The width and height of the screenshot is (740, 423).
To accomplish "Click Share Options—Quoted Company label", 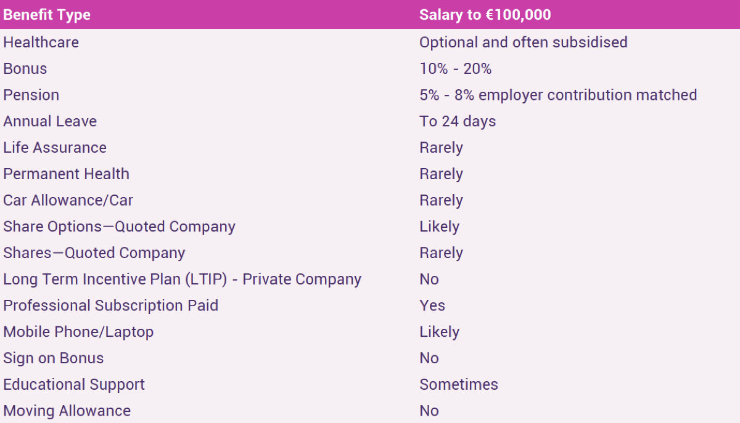I will [120, 227].
